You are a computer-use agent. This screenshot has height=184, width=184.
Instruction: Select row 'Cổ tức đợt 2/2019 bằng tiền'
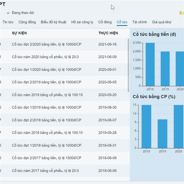[x=64, y=82]
